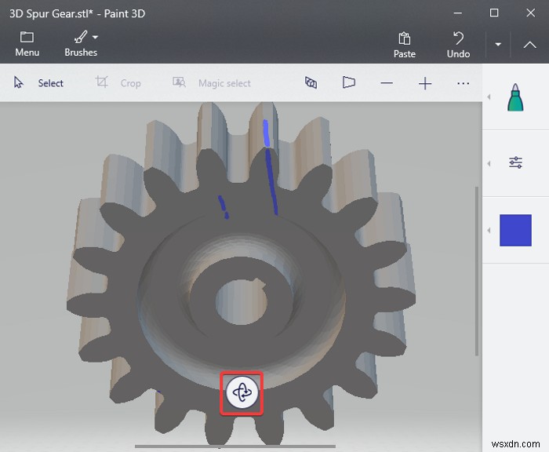The height and width of the screenshot is (452, 549).
Task: Click the Magic select label
Action: (x=224, y=83)
